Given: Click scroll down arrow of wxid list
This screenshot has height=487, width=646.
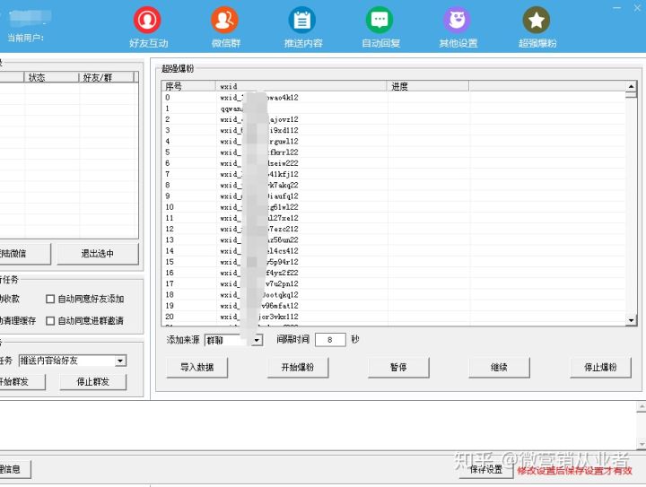Looking at the screenshot, I should pyautogui.click(x=631, y=320).
